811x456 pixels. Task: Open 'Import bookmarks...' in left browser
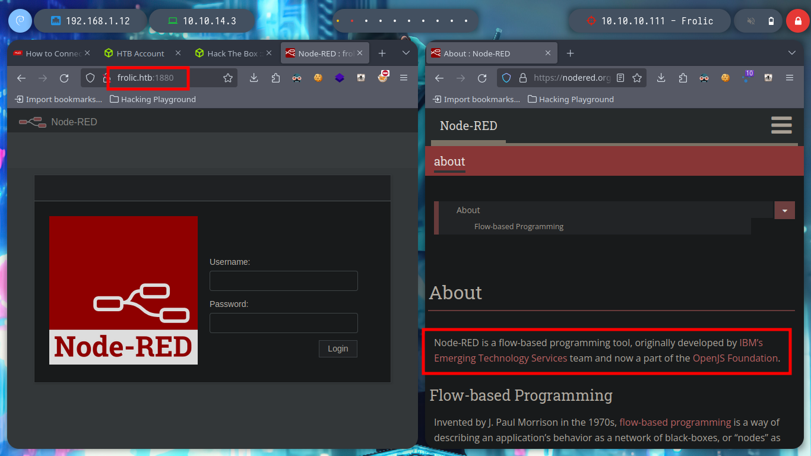coord(60,99)
